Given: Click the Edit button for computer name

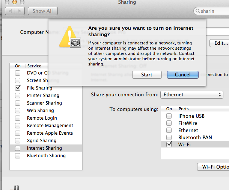Looking at the screenshot, I should coord(219,43).
